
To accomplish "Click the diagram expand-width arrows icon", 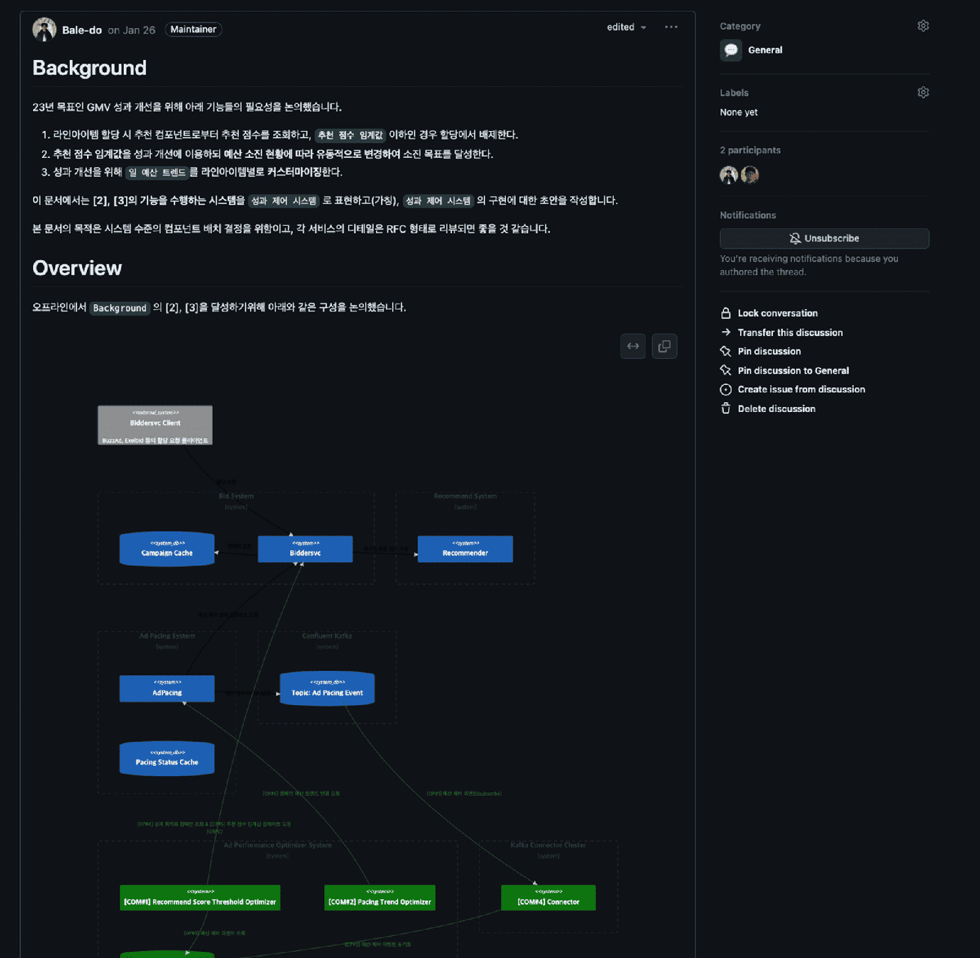I will [x=633, y=346].
